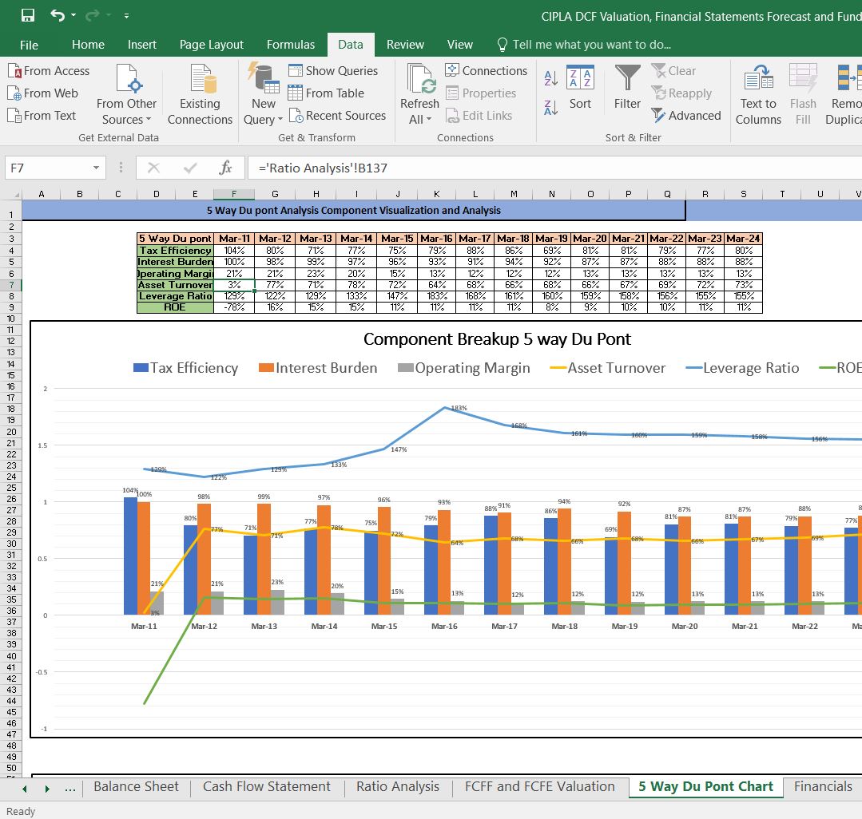
Task: Click Interest Burden orange legend swatch
Action: (266, 367)
